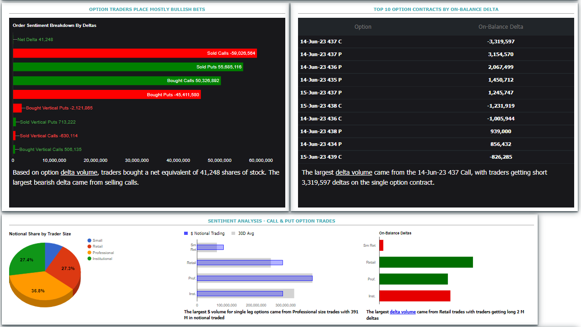
Task: Select the Sold Puts green bar
Action: point(128,67)
